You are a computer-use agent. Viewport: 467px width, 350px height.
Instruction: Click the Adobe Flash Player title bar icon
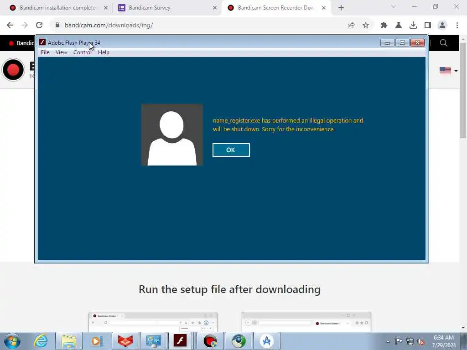point(42,42)
